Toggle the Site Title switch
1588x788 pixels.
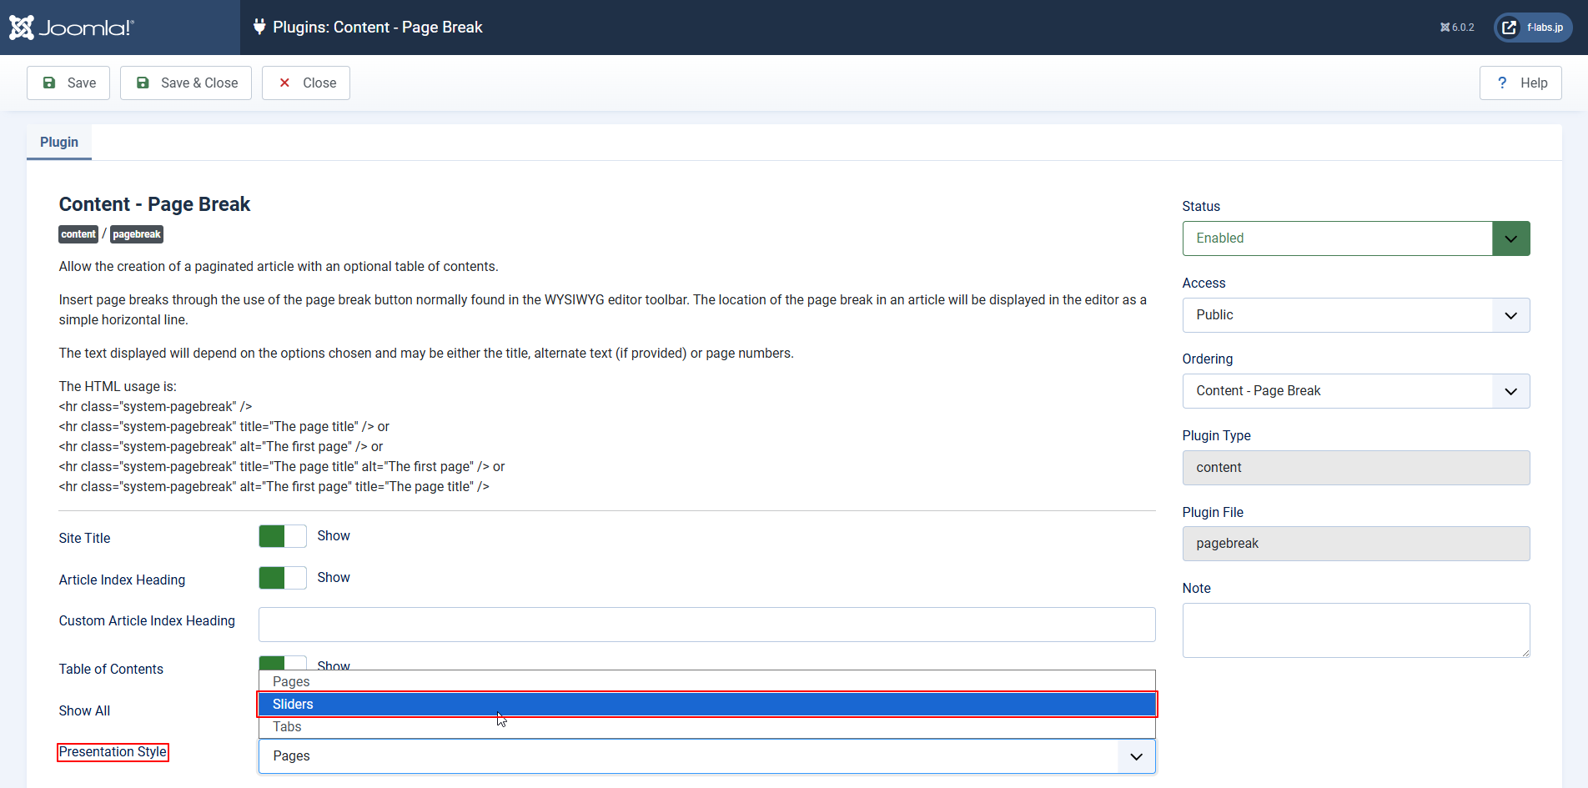283,536
